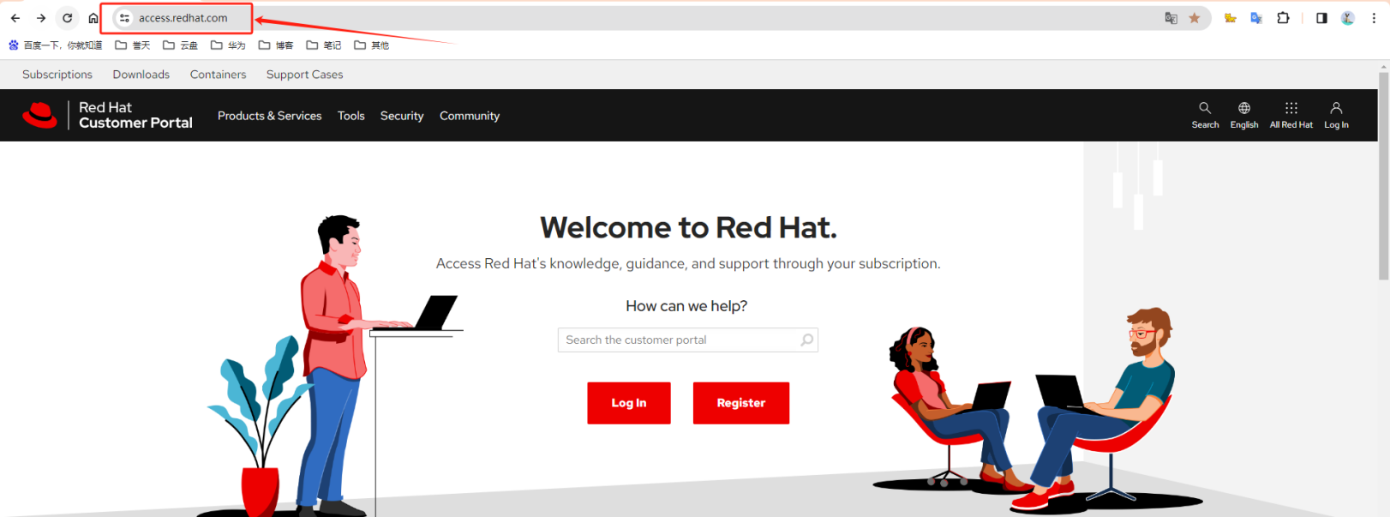Go back with the browser back arrow
This screenshot has height=517, width=1390.
[15, 18]
